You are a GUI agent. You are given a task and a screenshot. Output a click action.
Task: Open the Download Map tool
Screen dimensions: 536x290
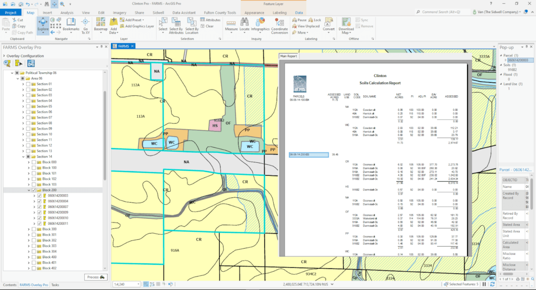(346, 26)
